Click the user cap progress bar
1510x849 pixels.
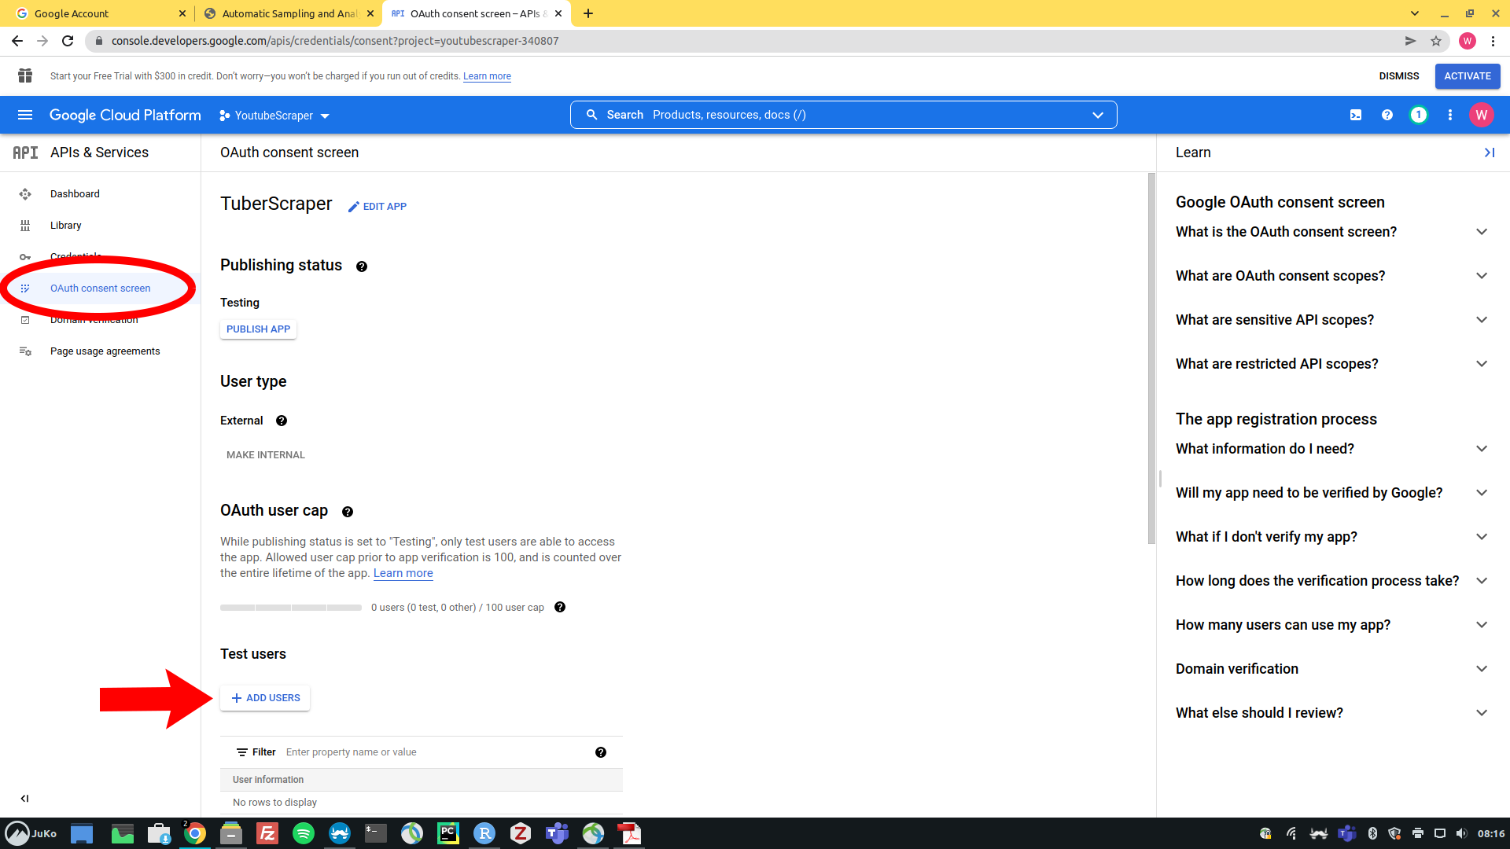(x=291, y=608)
